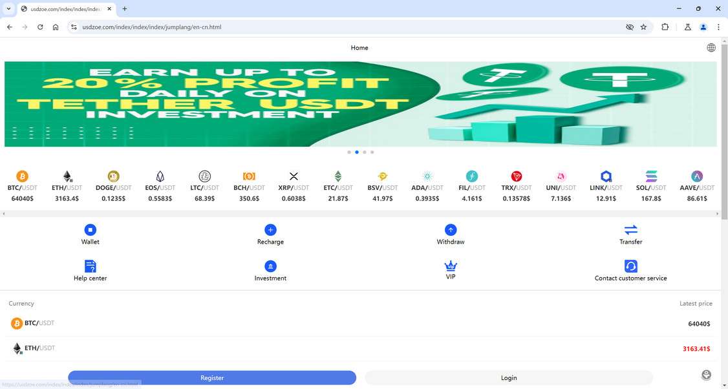Select the Home menu item
The height and width of the screenshot is (389, 728).
[359, 47]
